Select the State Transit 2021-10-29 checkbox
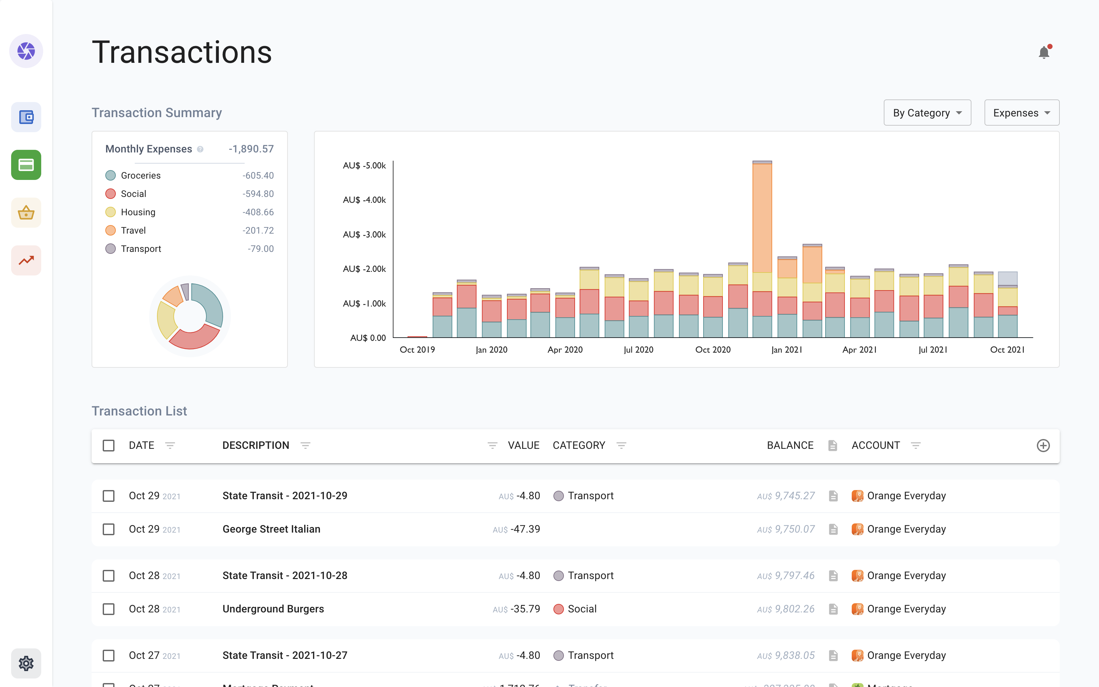1099x687 pixels. [109, 496]
